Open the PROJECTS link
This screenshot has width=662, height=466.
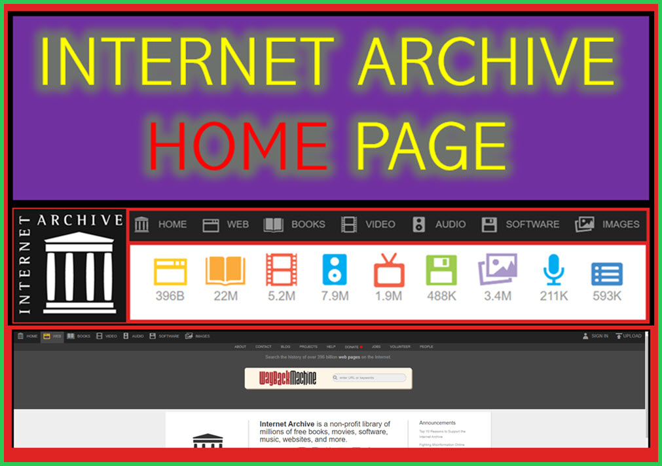(x=308, y=346)
